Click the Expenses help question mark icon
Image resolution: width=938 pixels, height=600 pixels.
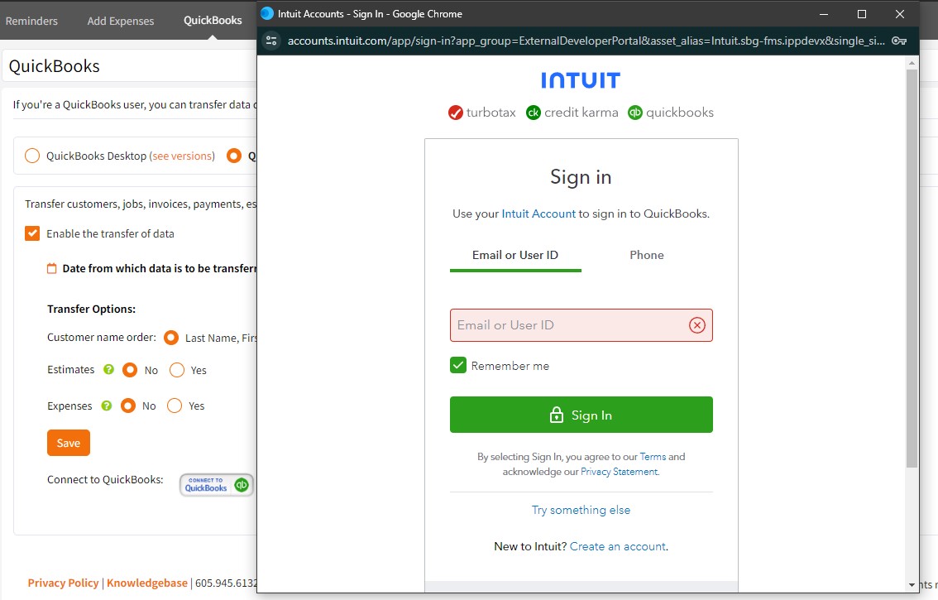pyautogui.click(x=107, y=406)
